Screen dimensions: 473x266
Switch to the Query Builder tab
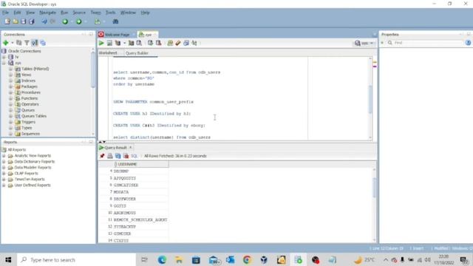(137, 53)
